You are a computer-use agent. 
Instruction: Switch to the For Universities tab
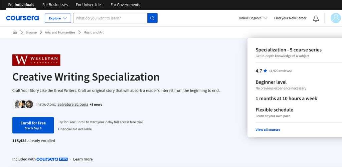pos(89,5)
